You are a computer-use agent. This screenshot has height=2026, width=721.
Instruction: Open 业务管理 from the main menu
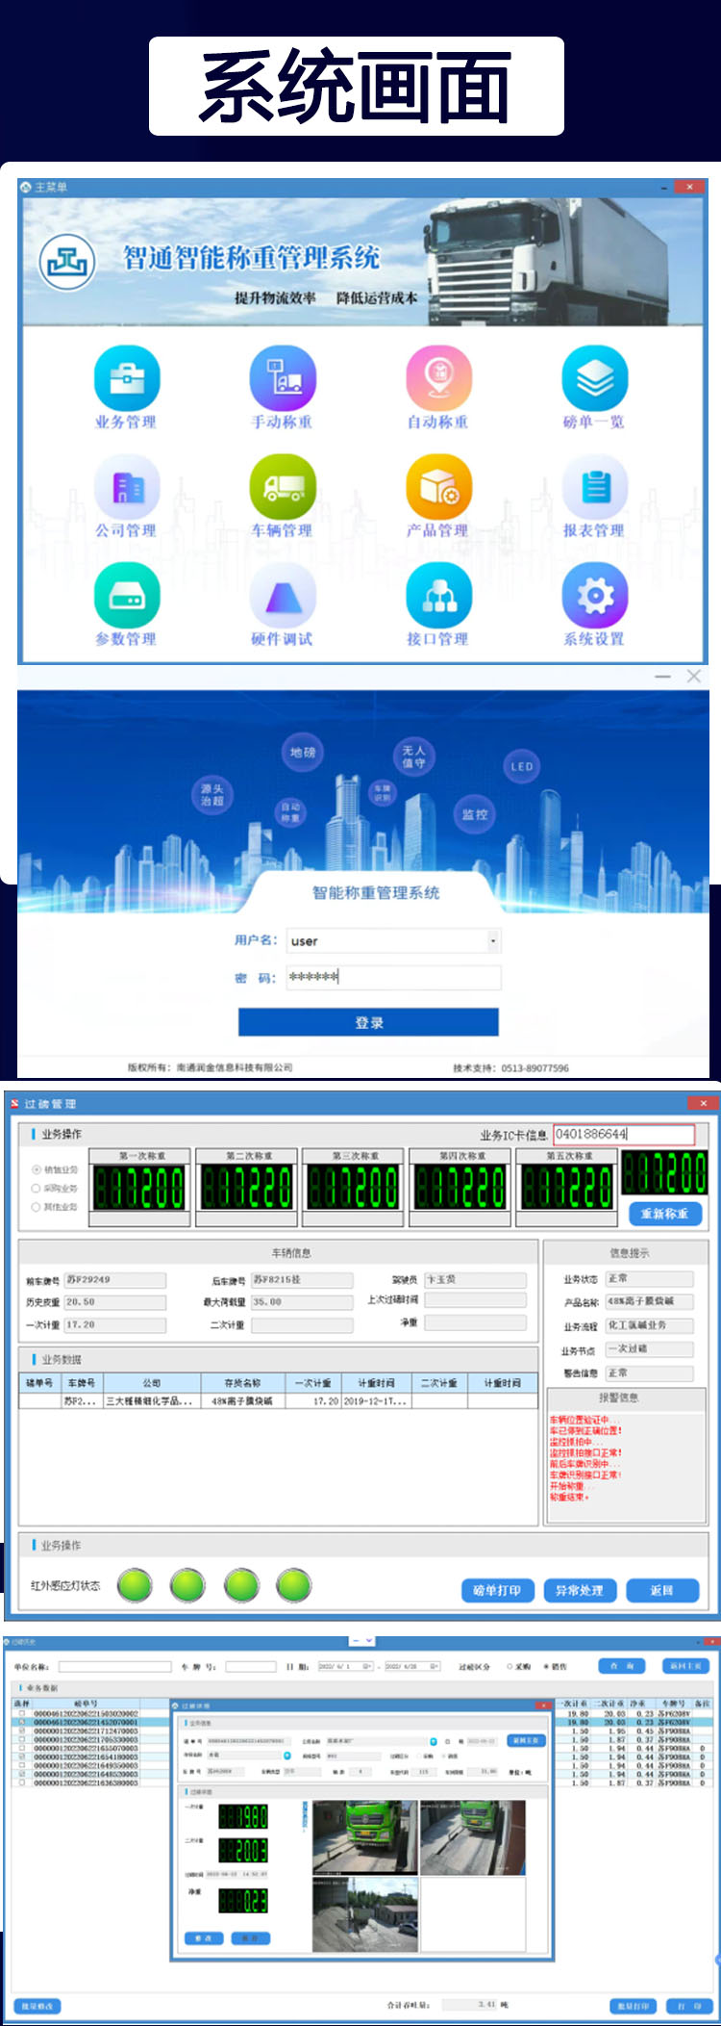pos(126,377)
